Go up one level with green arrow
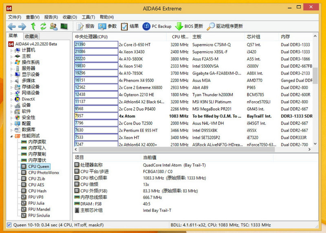The width and height of the screenshot is (326, 233). tap(33, 26)
